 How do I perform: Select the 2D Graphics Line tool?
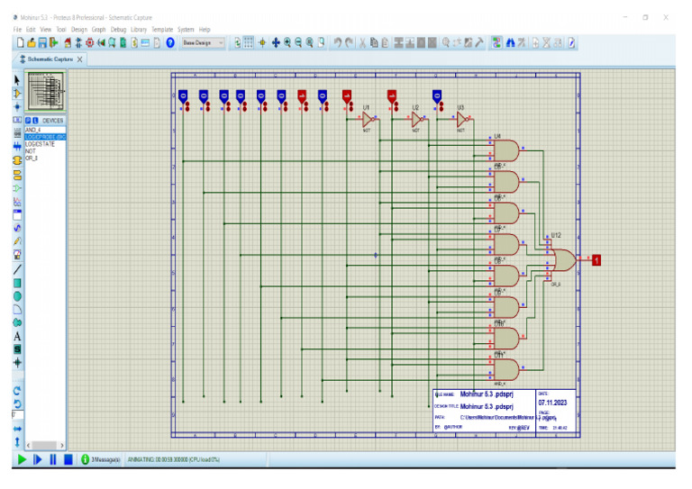click(17, 269)
